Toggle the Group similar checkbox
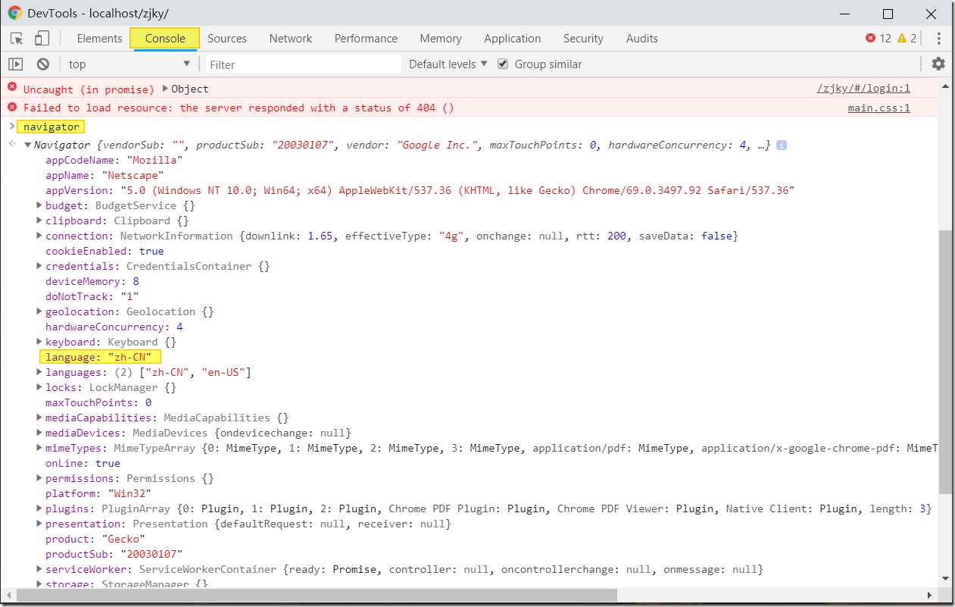The image size is (955, 607). [503, 64]
